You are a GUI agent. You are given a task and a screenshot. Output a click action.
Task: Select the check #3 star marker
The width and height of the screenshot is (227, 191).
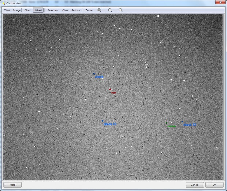coord(103,121)
